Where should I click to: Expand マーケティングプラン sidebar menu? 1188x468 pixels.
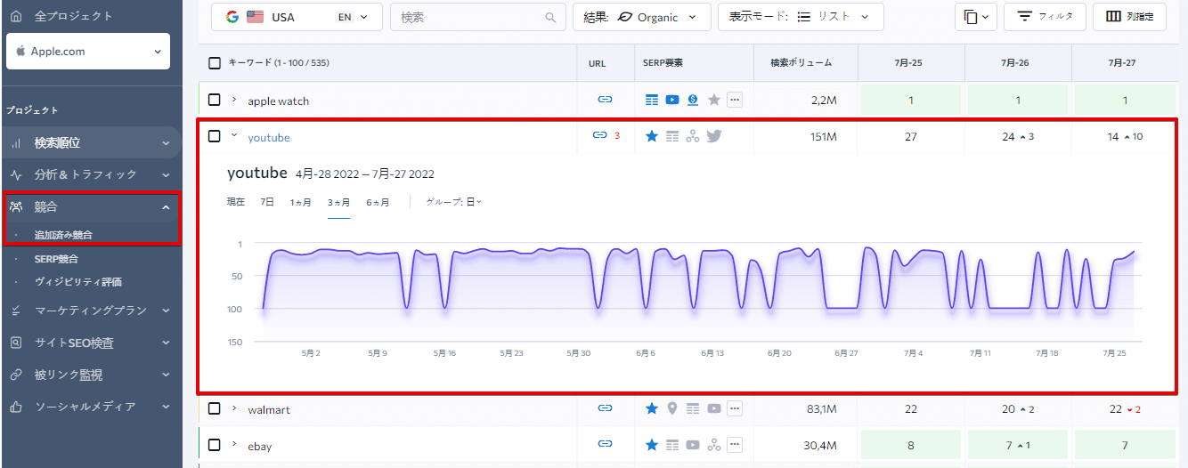[91, 311]
